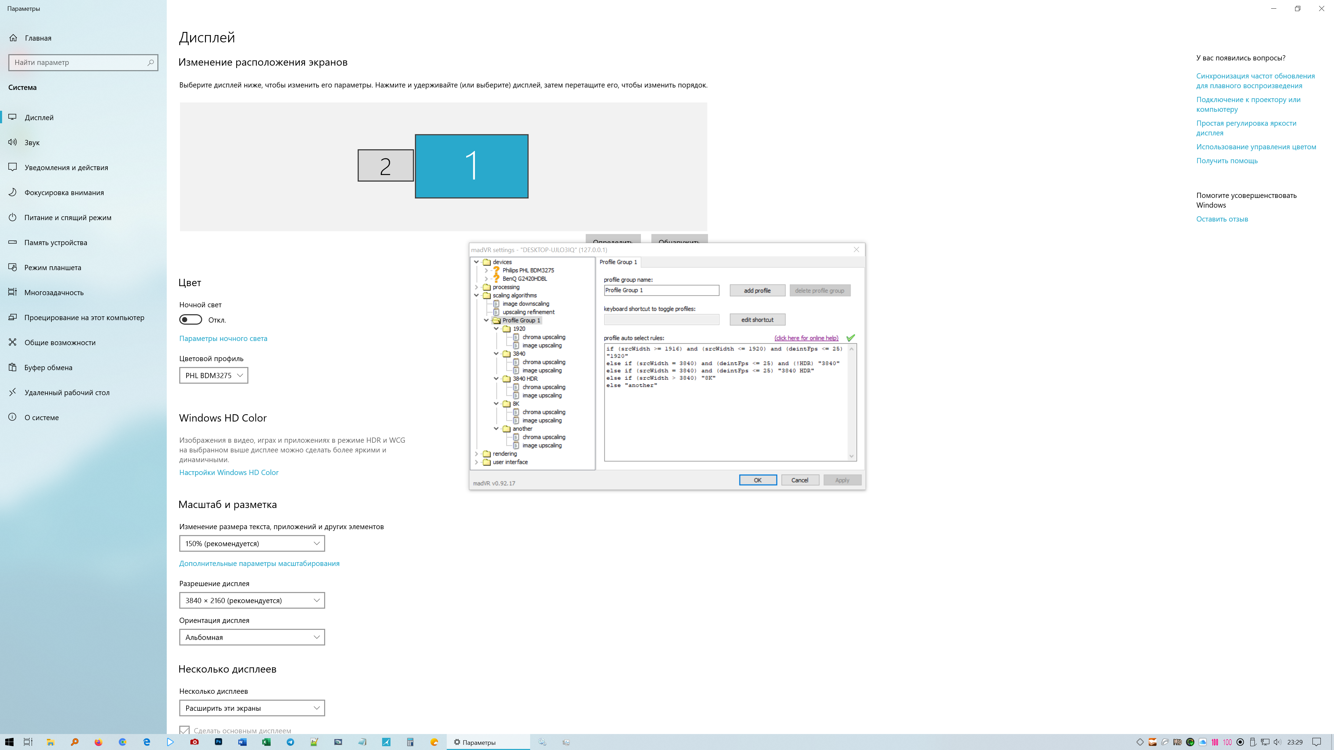Go to the settings Home page
The height and width of the screenshot is (750, 1334).
pos(38,38)
